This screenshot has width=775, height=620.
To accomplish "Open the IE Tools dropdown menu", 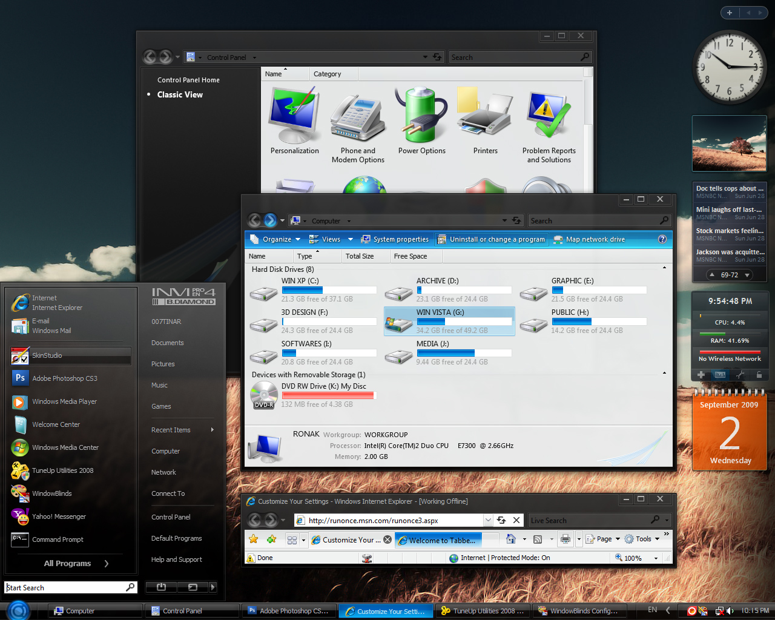I will (642, 539).
